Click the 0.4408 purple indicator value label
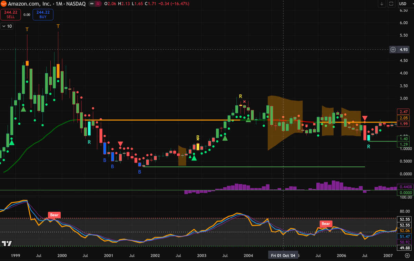The width and height of the screenshot is (414, 261). 404,187
